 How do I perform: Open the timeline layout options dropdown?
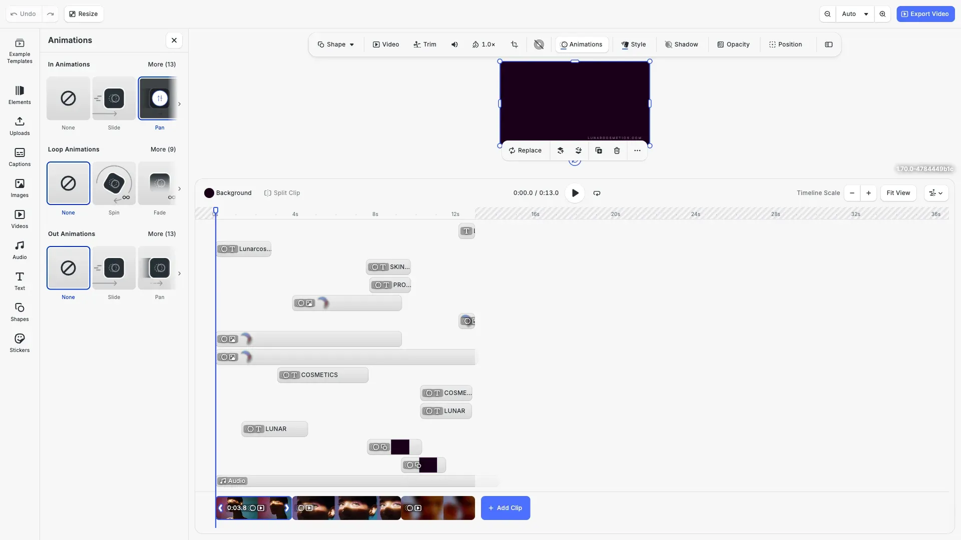(936, 193)
